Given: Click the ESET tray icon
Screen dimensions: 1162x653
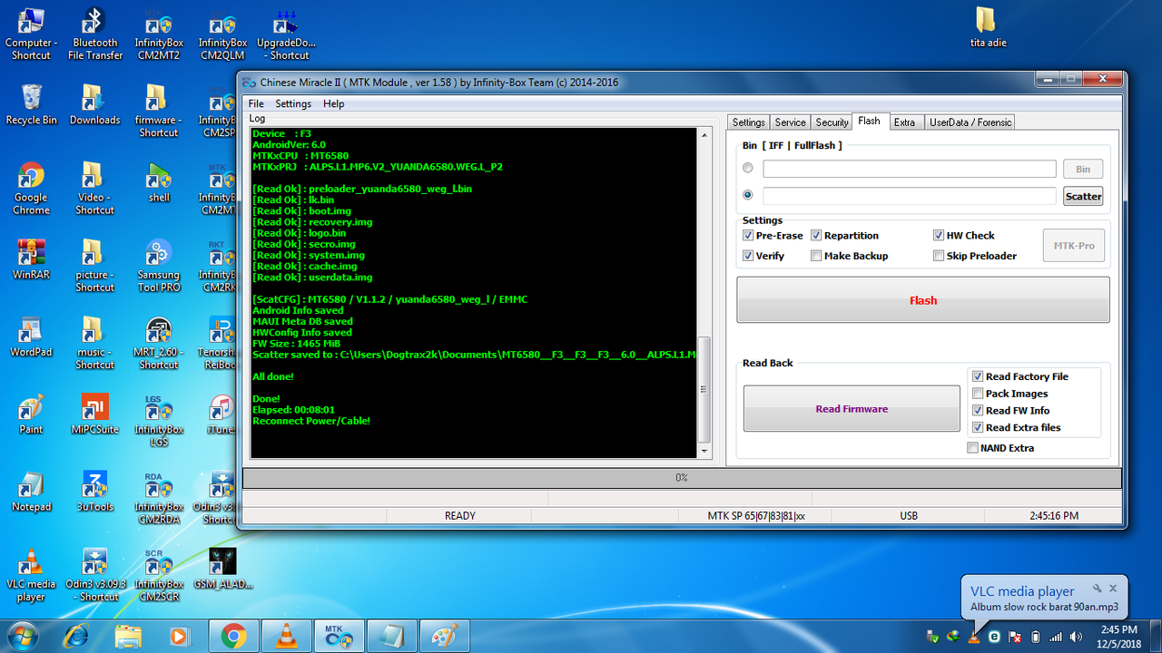Looking at the screenshot, I should tap(995, 637).
